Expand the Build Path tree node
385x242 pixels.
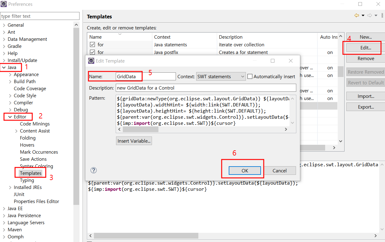[x=10, y=82]
